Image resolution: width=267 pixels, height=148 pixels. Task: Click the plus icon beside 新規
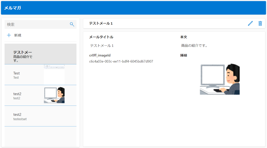pos(9,35)
